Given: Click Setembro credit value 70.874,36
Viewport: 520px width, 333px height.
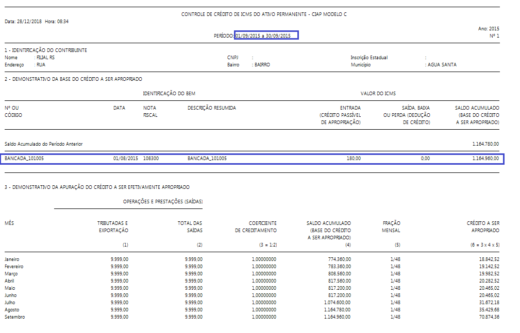Looking at the screenshot, I should coord(487,317).
